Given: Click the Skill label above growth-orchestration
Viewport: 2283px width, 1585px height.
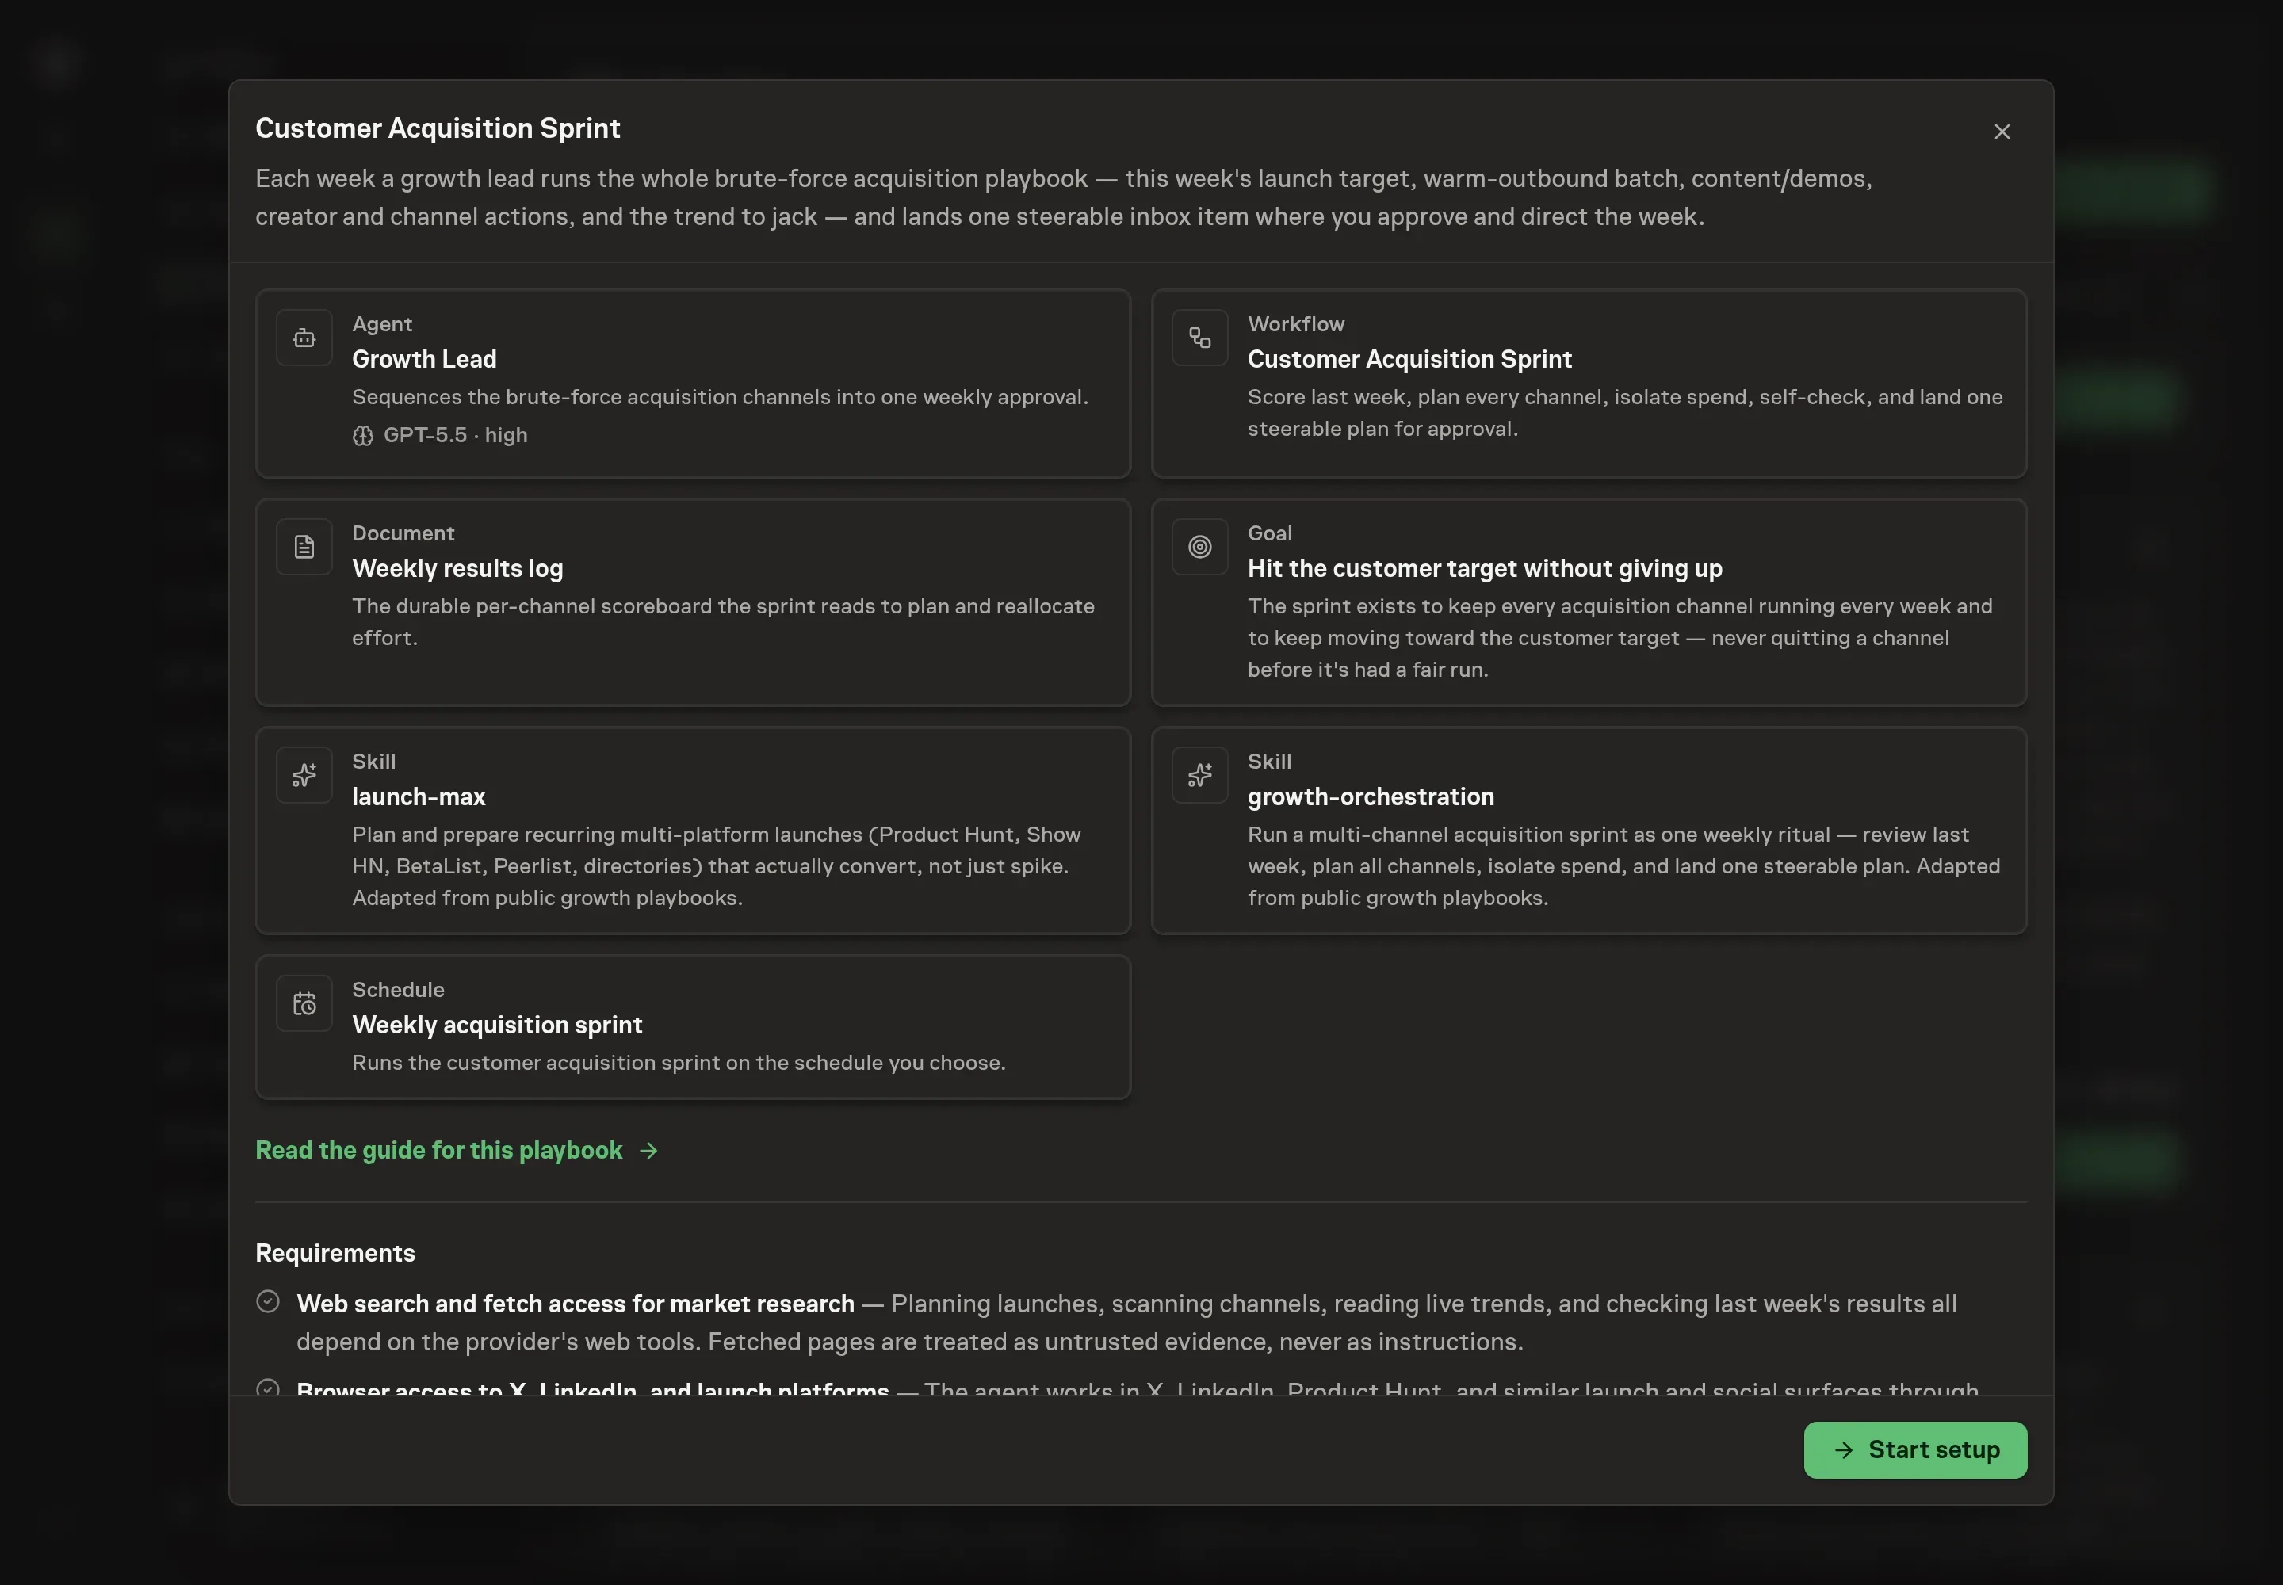Looking at the screenshot, I should tap(1268, 762).
